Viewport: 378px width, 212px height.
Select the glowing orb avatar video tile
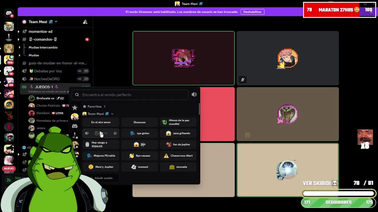tap(288, 170)
